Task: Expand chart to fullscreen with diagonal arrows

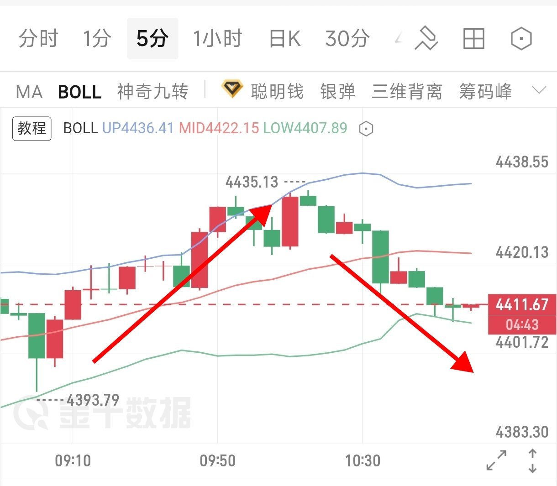Action: click(496, 460)
